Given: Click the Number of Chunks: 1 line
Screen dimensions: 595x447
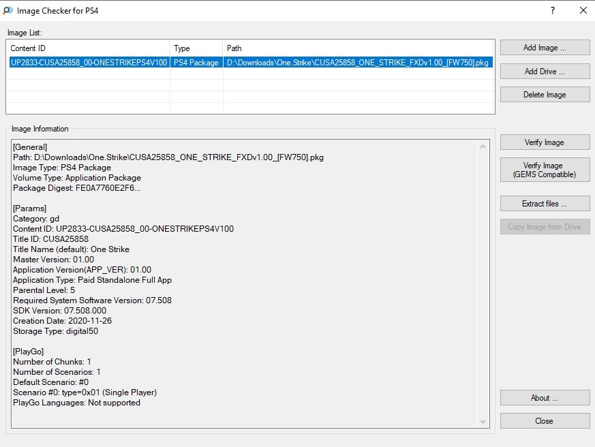Looking at the screenshot, I should (52, 362).
